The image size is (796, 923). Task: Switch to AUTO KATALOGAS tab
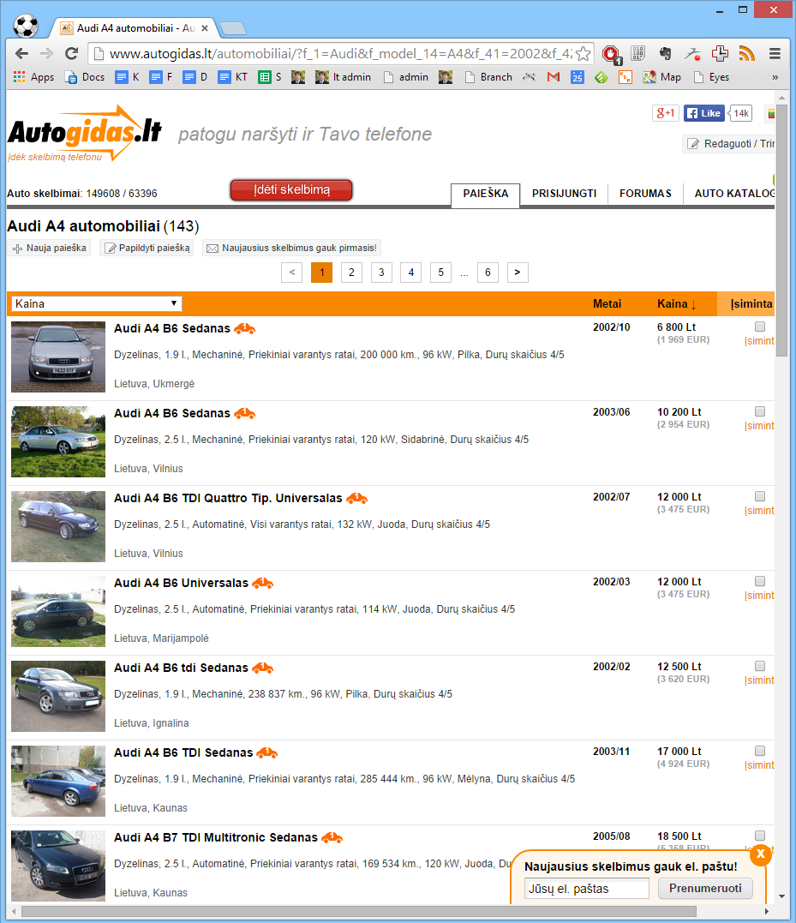(x=733, y=194)
